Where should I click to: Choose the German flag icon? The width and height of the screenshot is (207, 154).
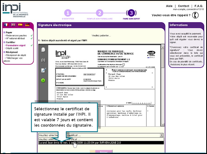coord(27,25)
